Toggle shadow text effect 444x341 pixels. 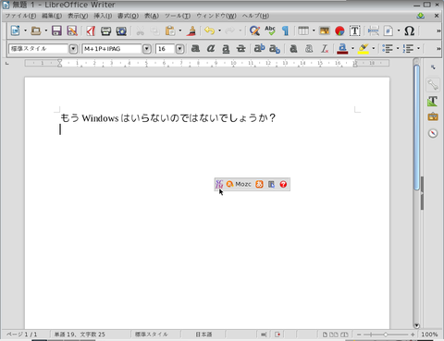coord(293,48)
